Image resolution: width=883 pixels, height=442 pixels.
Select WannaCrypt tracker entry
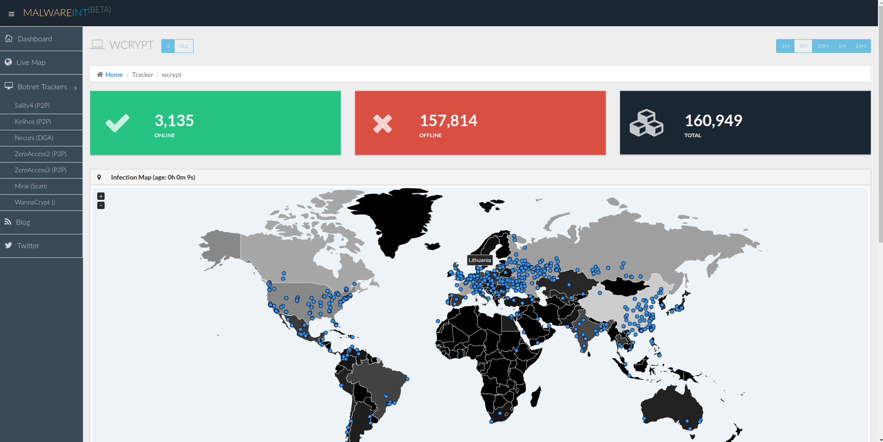[x=35, y=202]
